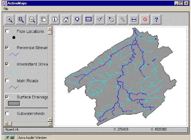Click the legend horizontal scrollbar thumb

(10, 124)
